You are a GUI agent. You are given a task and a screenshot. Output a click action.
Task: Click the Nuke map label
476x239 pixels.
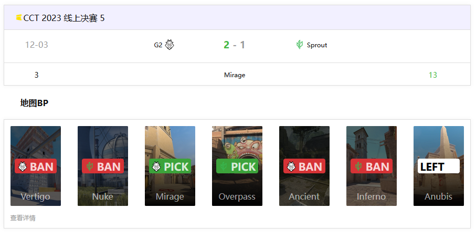pyautogui.click(x=103, y=196)
